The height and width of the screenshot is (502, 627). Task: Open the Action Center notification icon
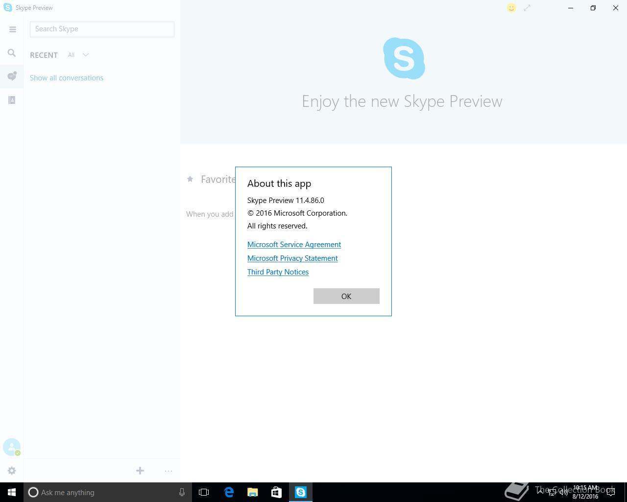click(611, 492)
